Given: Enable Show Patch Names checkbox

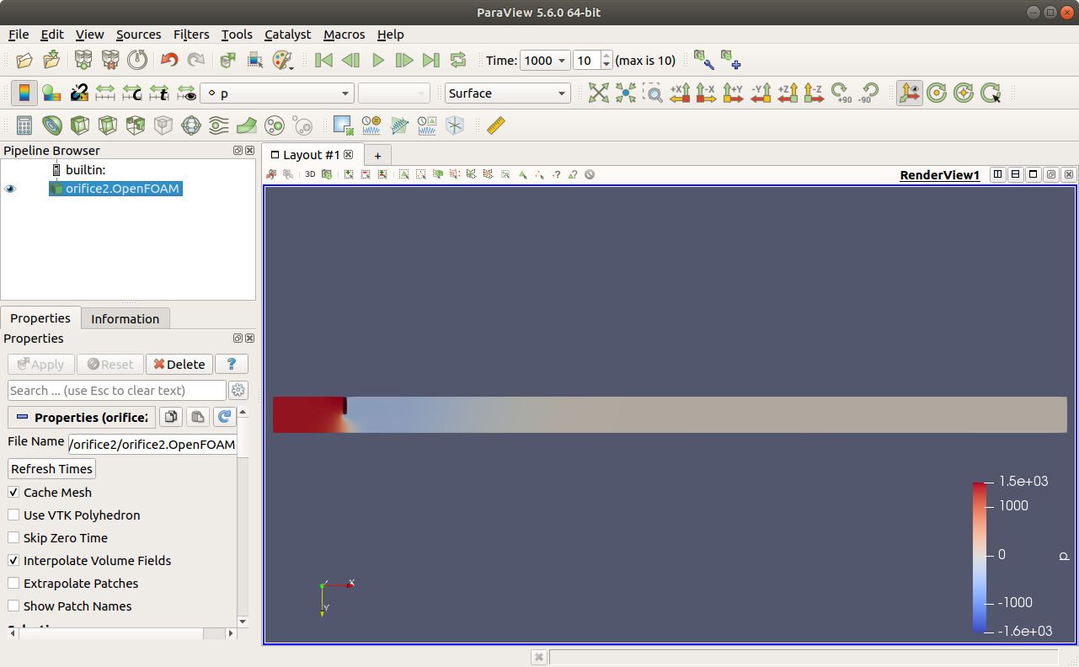Looking at the screenshot, I should coord(13,606).
